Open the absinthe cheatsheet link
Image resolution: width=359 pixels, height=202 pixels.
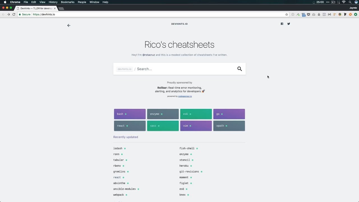point(119,183)
